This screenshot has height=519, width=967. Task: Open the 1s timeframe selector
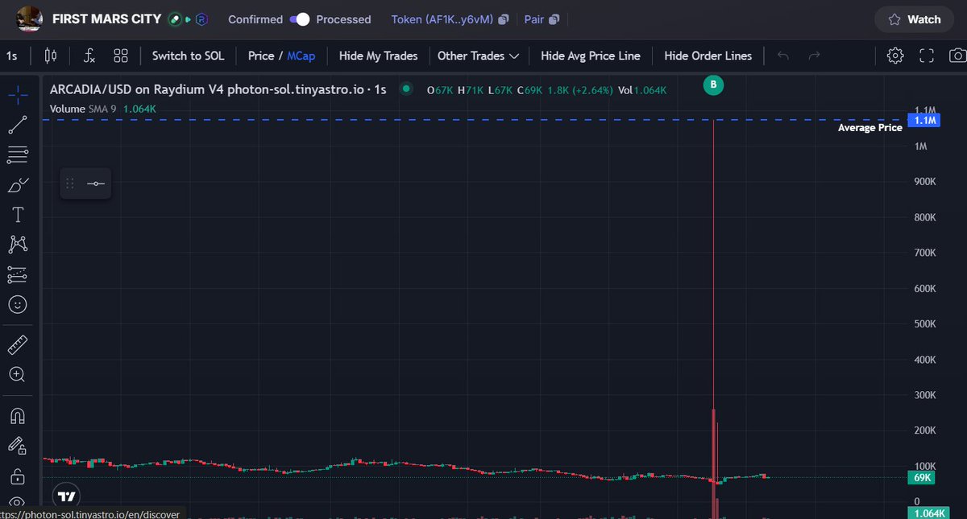(12, 56)
